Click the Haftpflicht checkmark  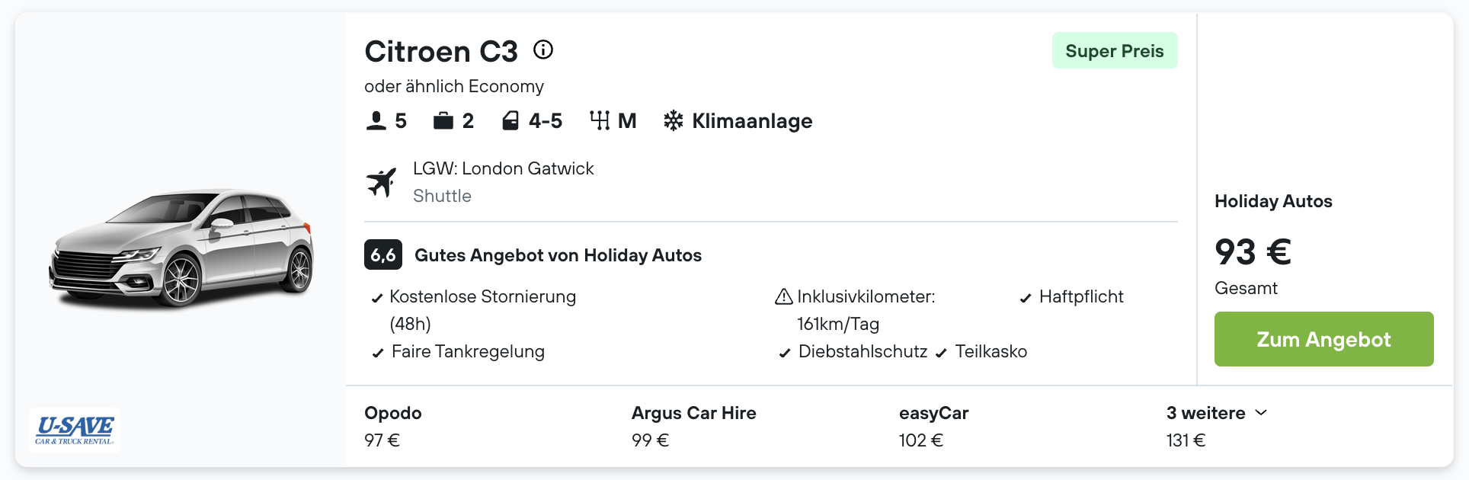[1026, 298]
